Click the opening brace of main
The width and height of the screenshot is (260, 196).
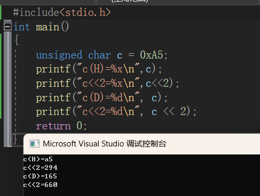coord(17,40)
